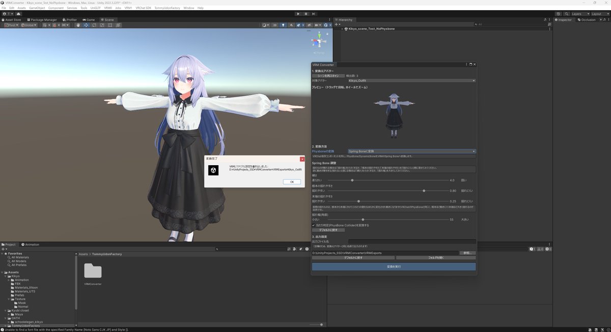Open the Animation tab beside Project
This screenshot has height=332, width=611.
[30, 245]
